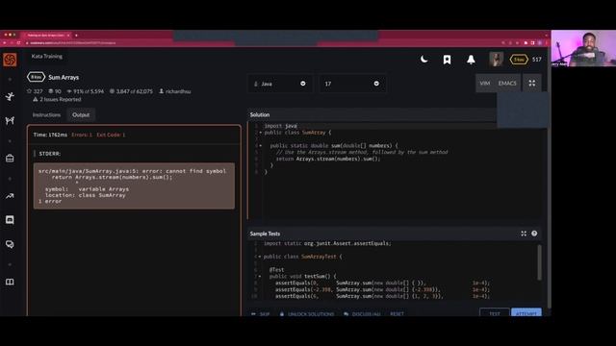Open the Freestyle Sparring sidebar icon
616x346 pixels.
[x=10, y=120]
